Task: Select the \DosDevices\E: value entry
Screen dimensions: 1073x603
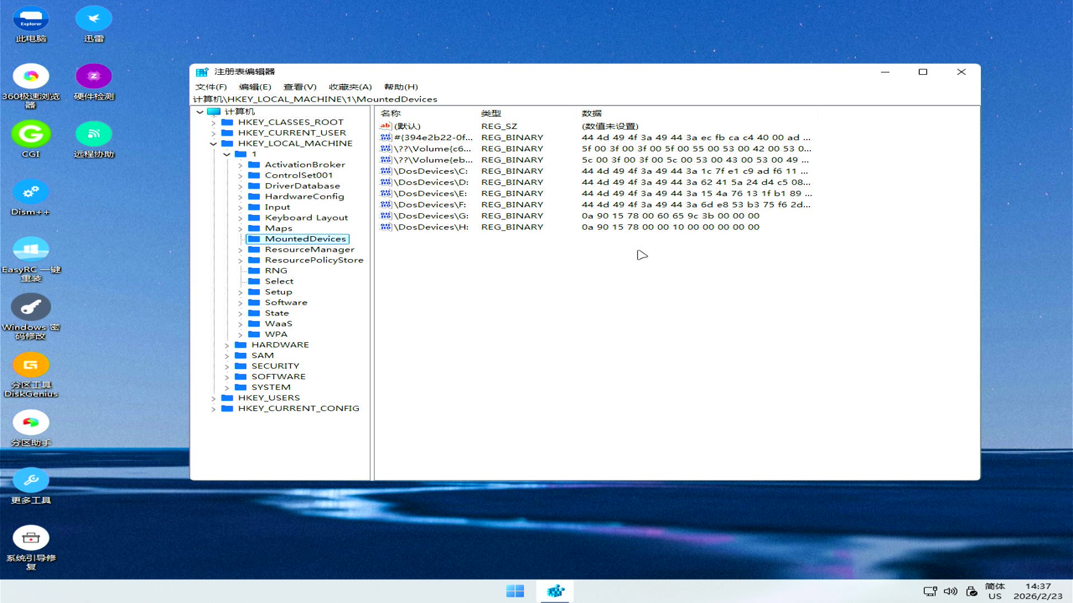Action: tap(428, 193)
